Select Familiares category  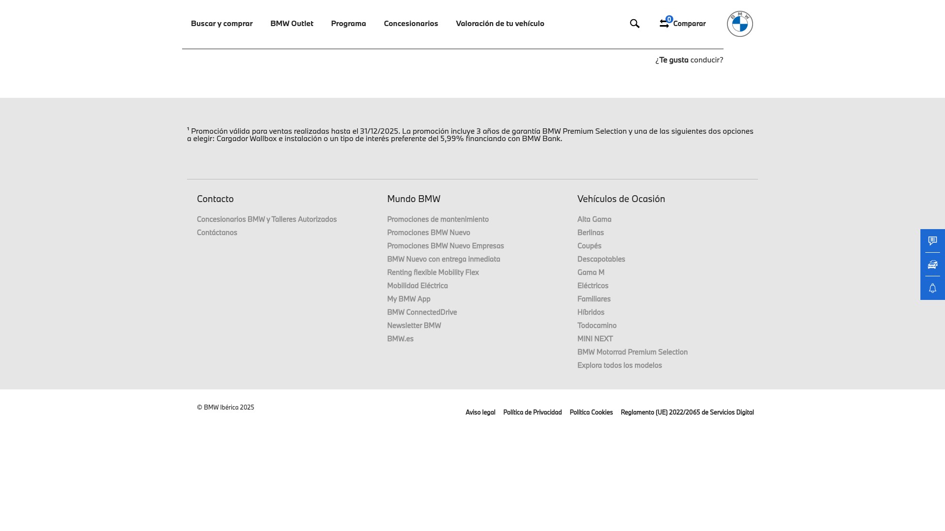click(594, 299)
